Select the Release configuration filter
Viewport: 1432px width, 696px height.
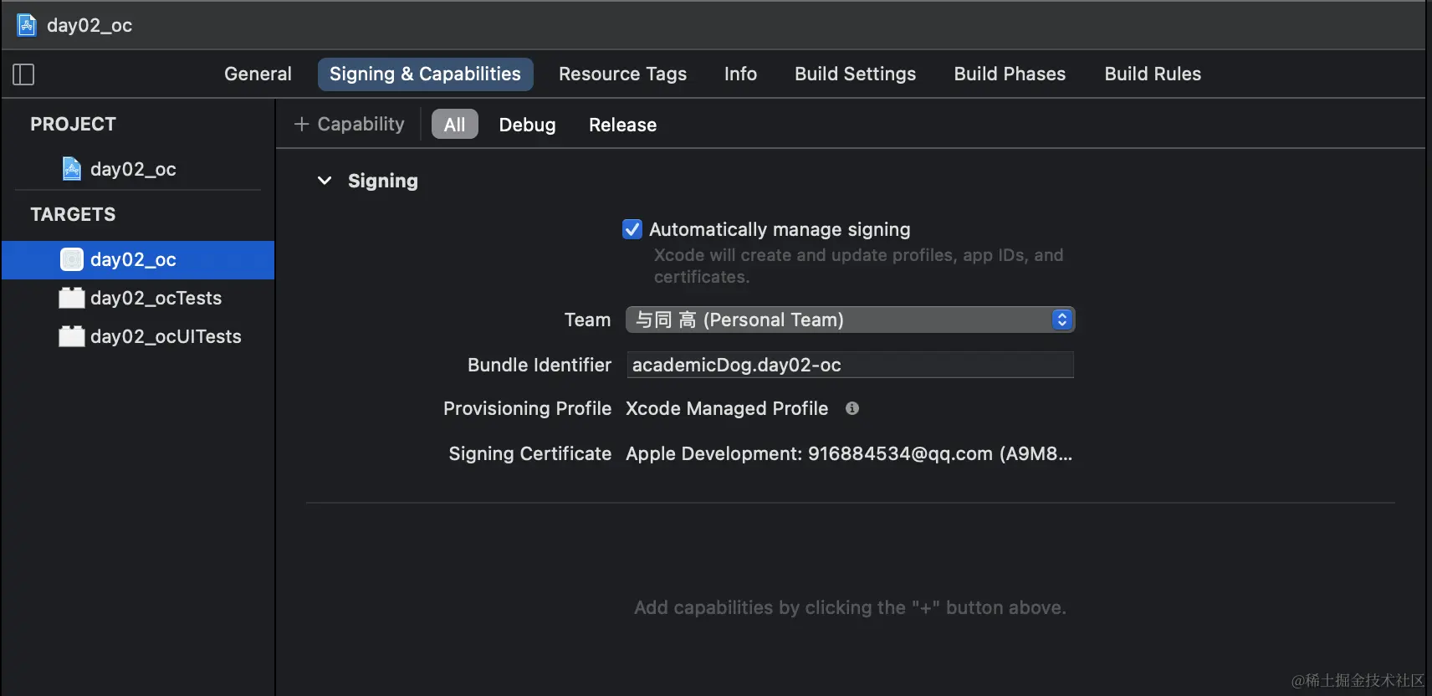(622, 125)
